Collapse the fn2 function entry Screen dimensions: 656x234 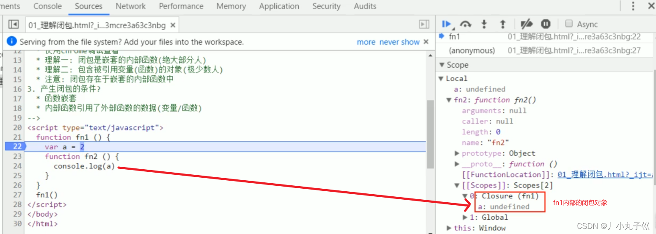449,100
